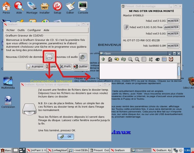Open the Fichier menu in Grafburn
194x153 pixels.
point(10,30)
